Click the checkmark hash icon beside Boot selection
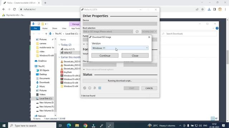 [x=137, y=32]
